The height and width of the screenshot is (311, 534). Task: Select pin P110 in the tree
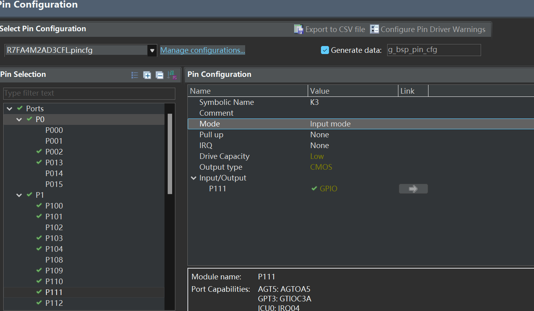point(54,281)
